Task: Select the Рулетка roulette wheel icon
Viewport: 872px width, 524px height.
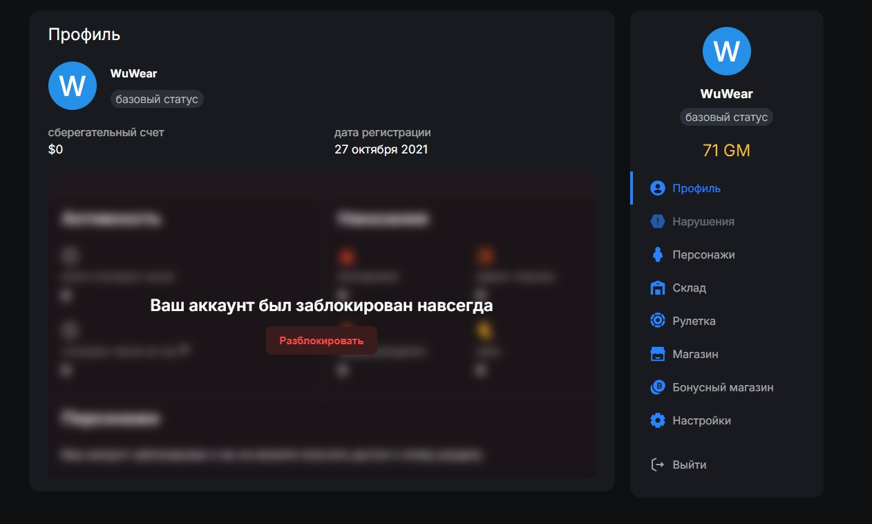Action: pyautogui.click(x=657, y=321)
